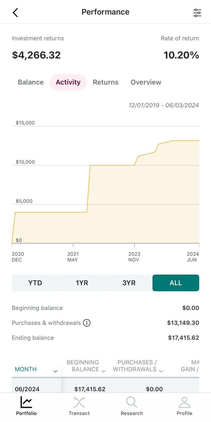Tap the Activity tab pill

[68, 82]
